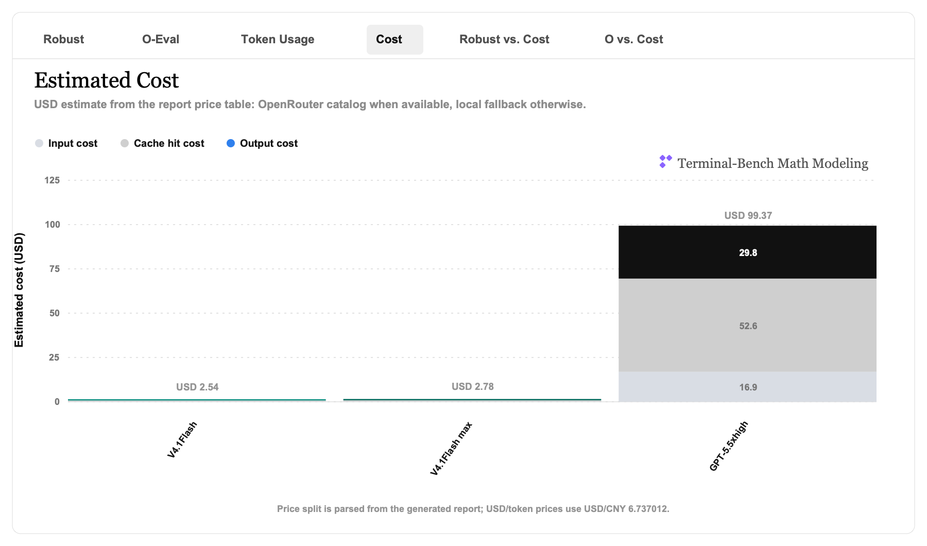
Task: Click the price split footnote text
Action: [473, 509]
